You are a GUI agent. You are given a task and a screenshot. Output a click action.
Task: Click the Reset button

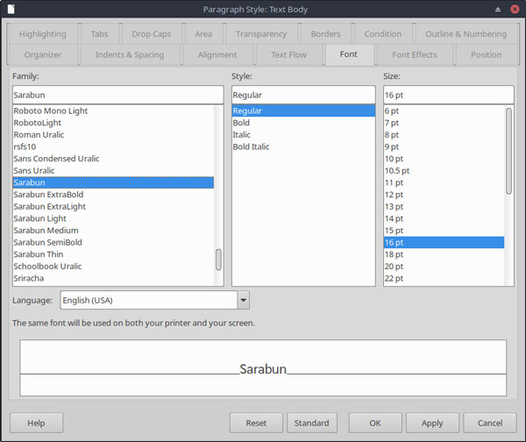click(256, 423)
